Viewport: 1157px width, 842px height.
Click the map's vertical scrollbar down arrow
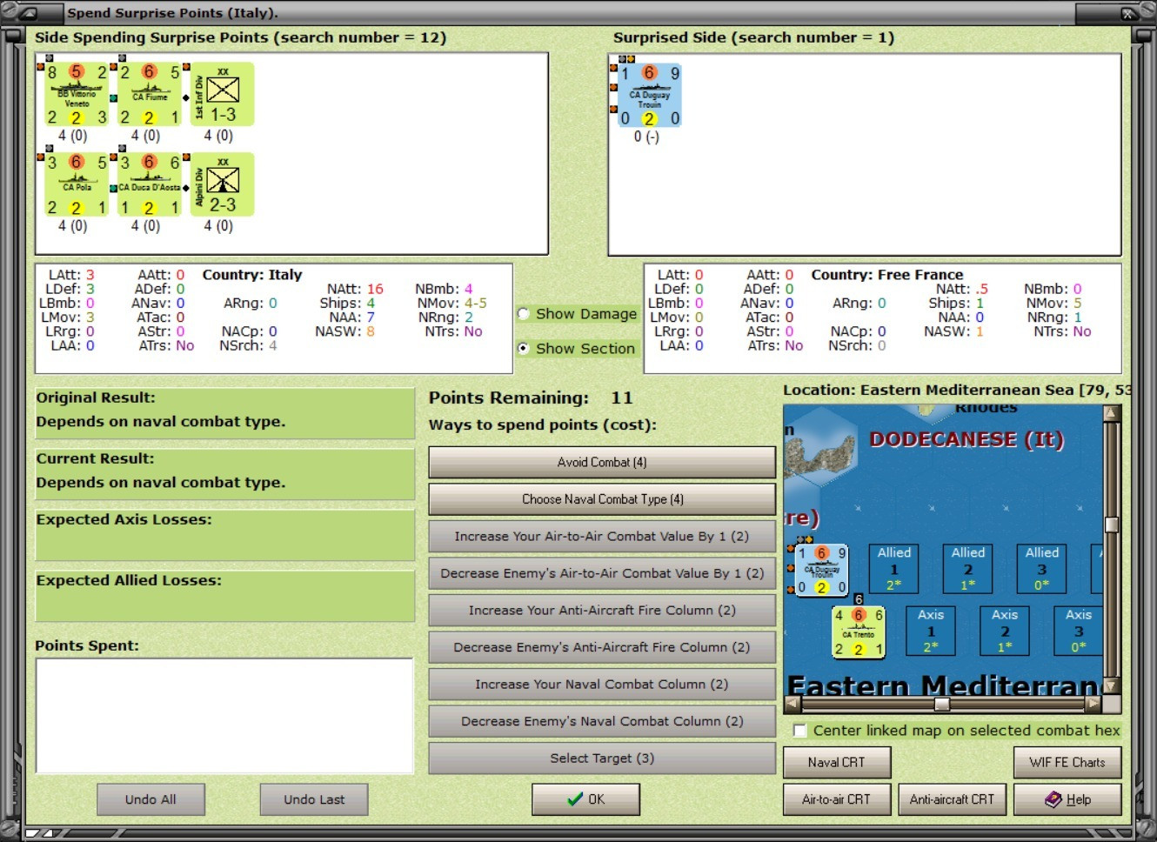point(1111,686)
